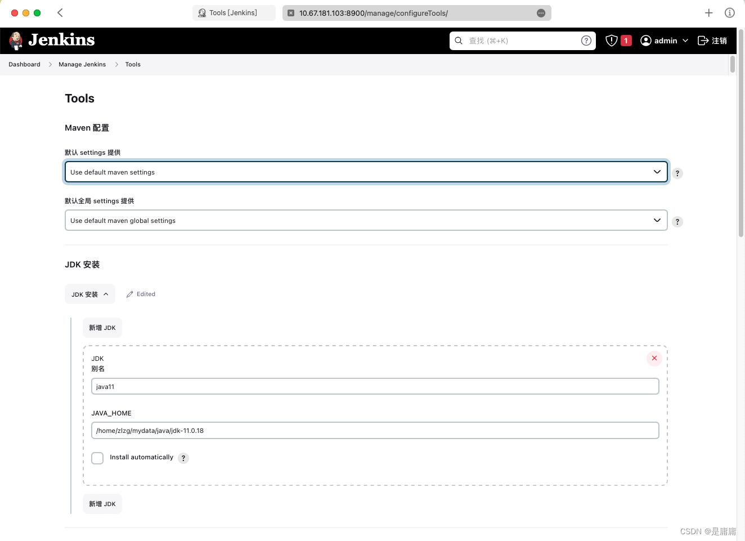
Task: Show help for 默认 settings 提供
Action: coord(677,173)
